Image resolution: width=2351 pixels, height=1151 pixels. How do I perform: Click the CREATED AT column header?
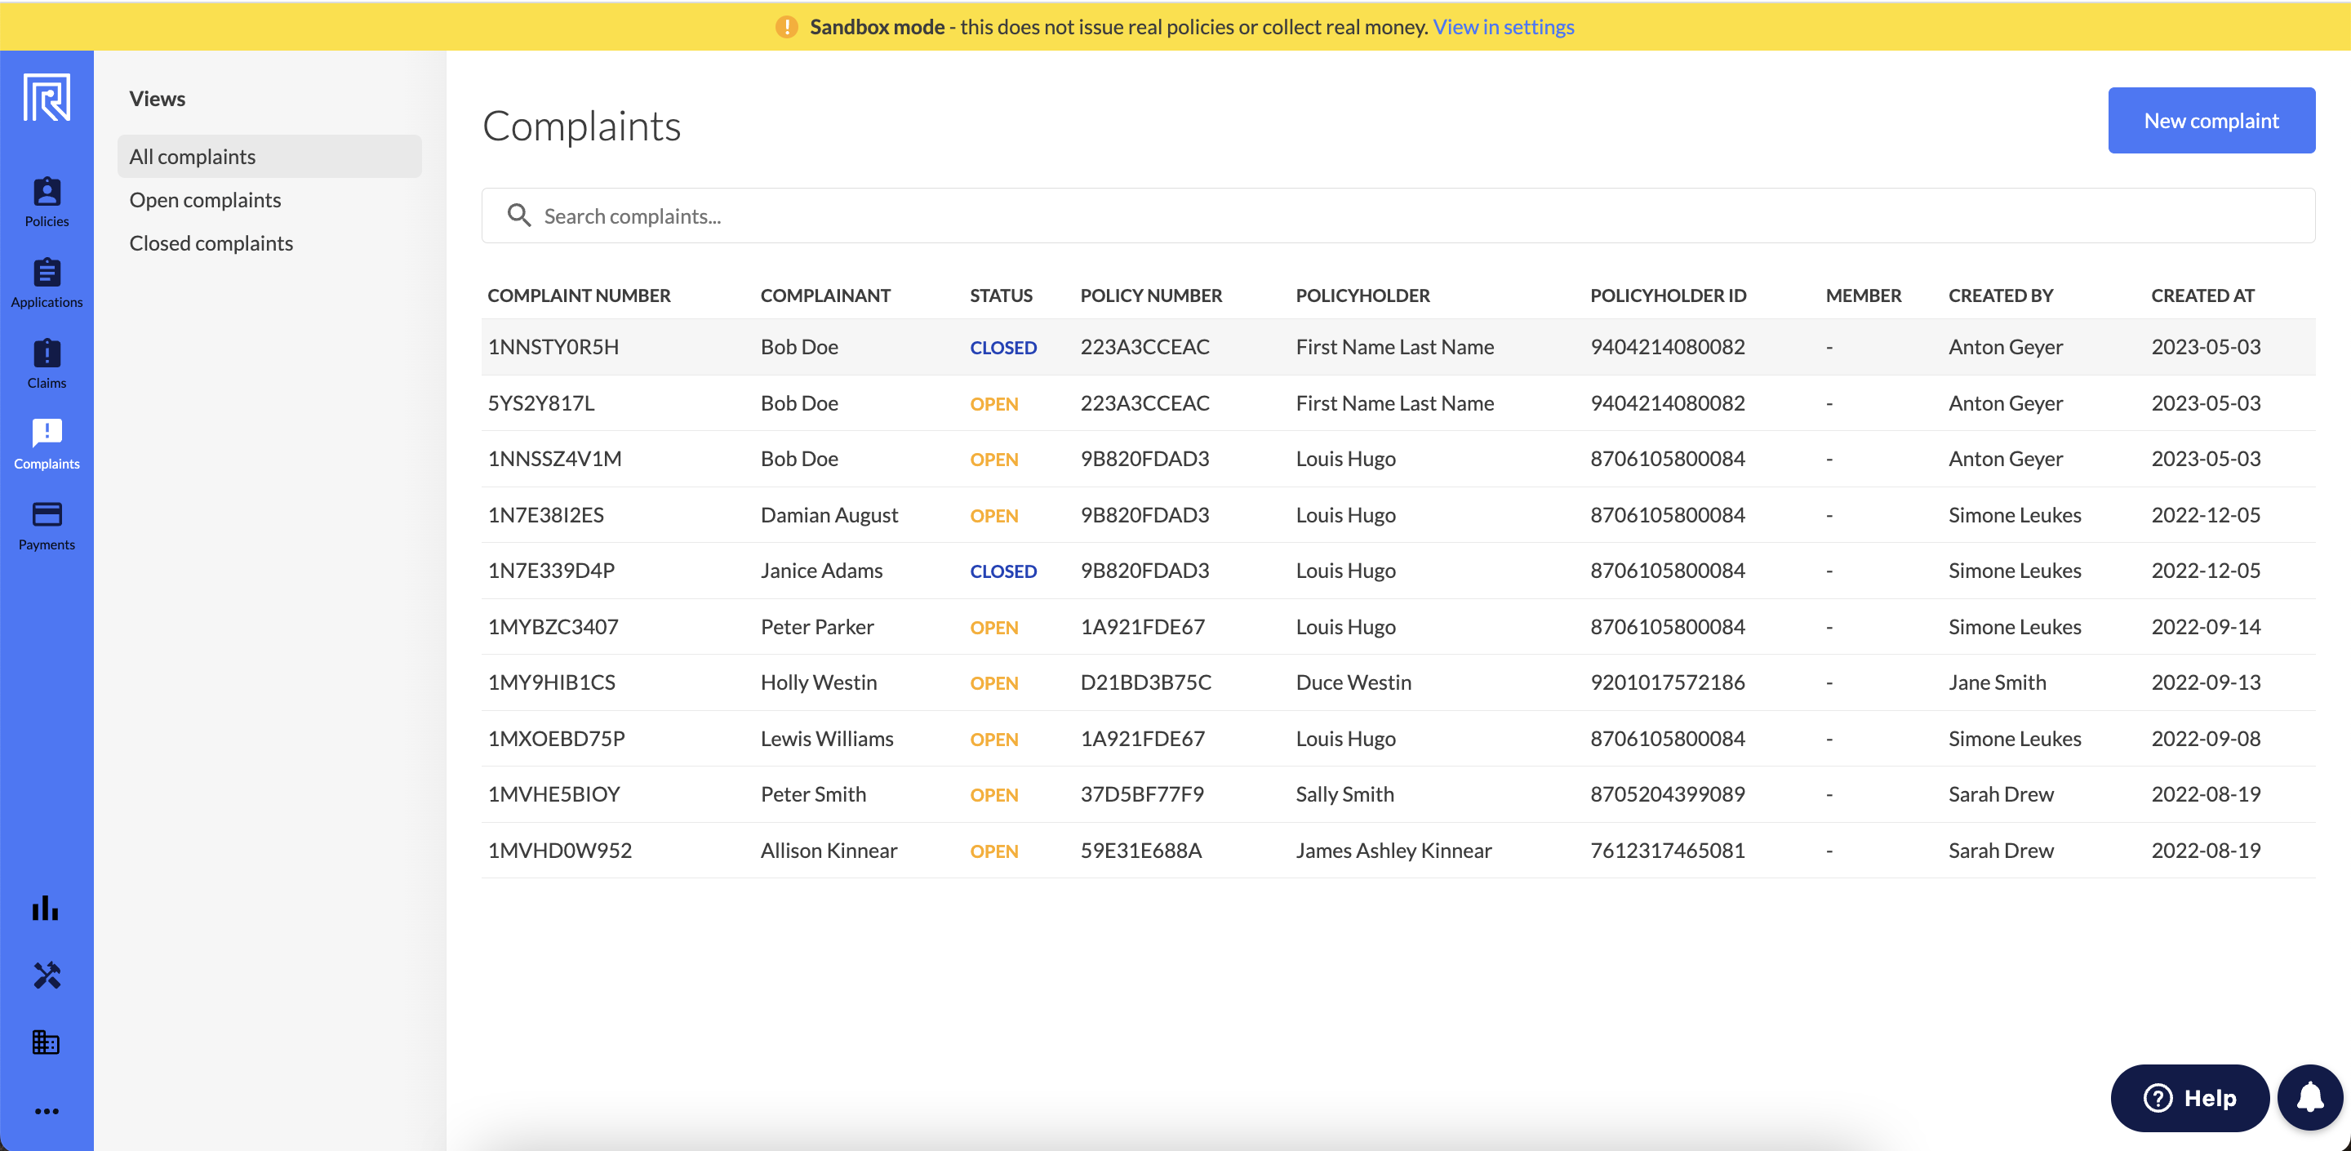pyautogui.click(x=2202, y=295)
